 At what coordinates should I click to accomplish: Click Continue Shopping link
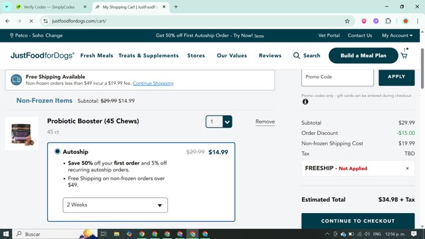tap(153, 83)
